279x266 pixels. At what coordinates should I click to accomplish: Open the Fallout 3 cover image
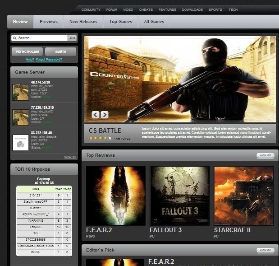tap(179, 196)
